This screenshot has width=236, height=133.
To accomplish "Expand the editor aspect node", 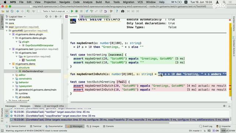I will click(13, 75).
